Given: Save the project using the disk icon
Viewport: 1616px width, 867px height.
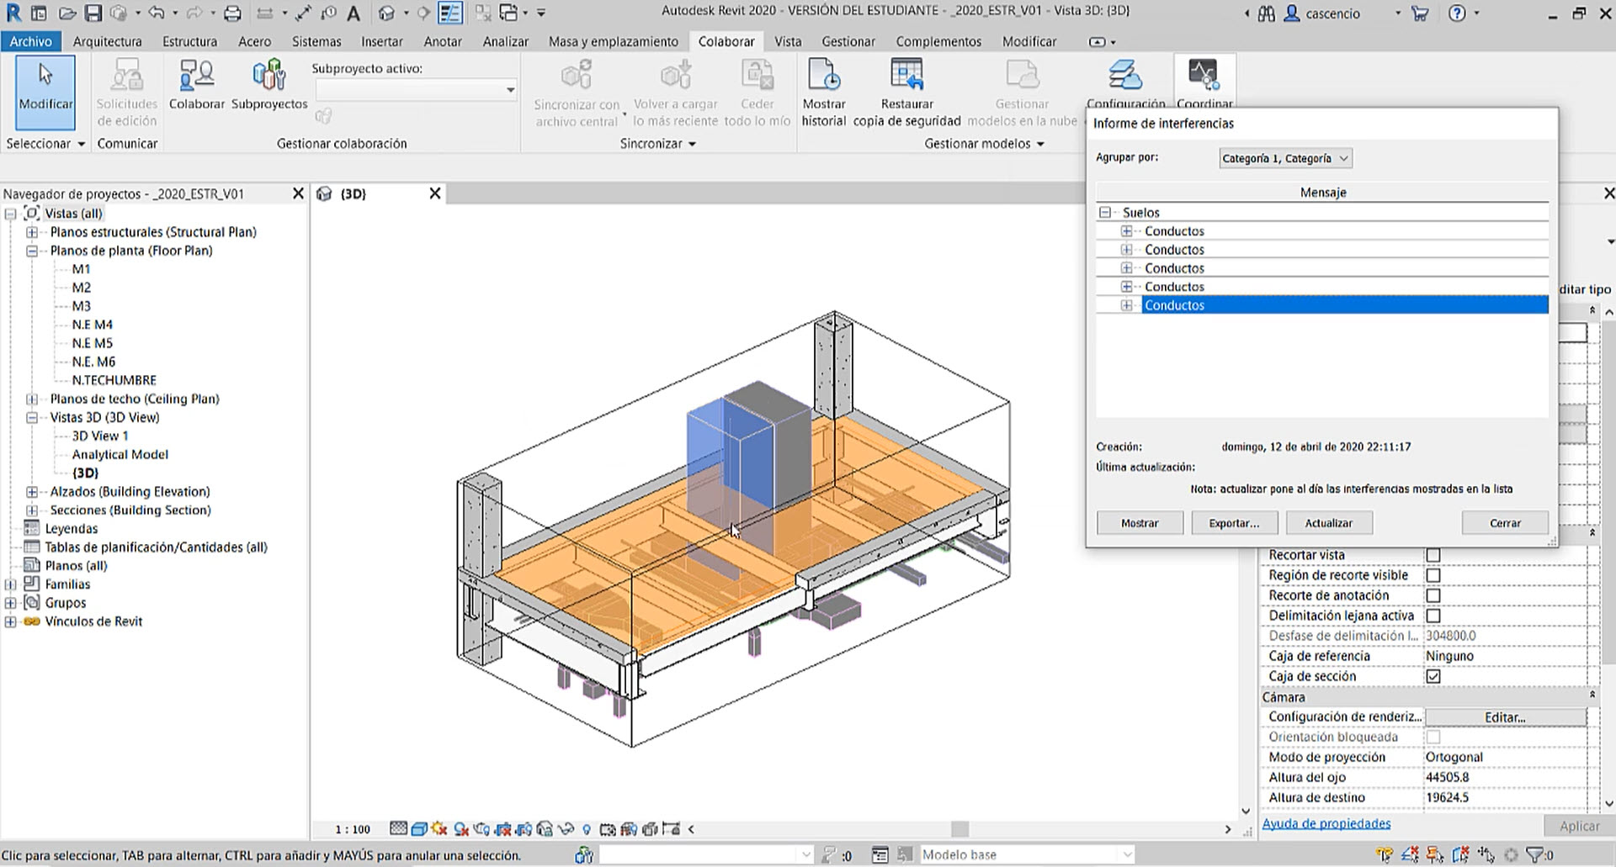Looking at the screenshot, I should tap(93, 12).
